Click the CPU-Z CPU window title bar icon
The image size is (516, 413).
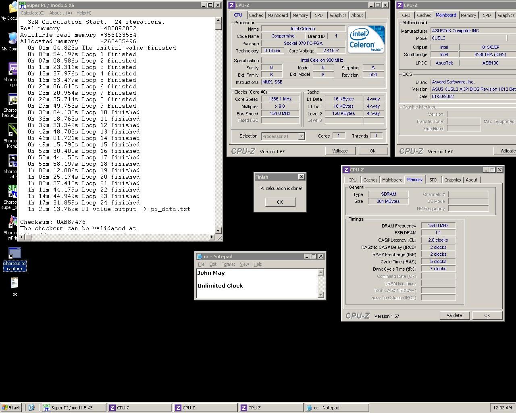click(x=231, y=5)
